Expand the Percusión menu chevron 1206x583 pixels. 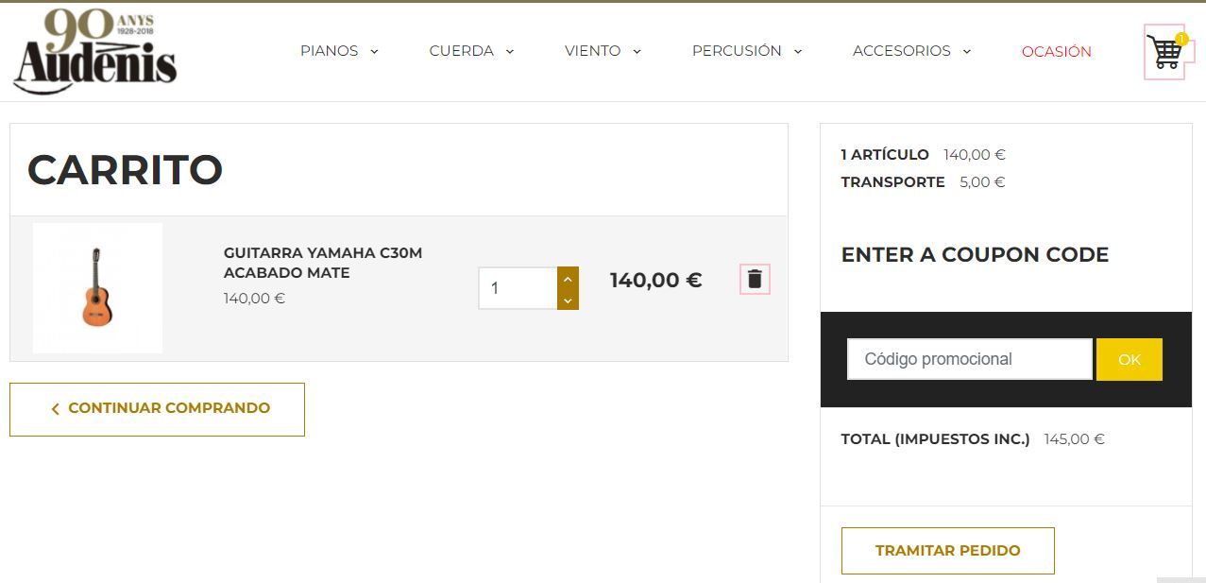pos(798,52)
